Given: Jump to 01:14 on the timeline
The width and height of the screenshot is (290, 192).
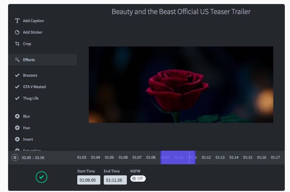Looking at the screenshot, I should 234,158.
